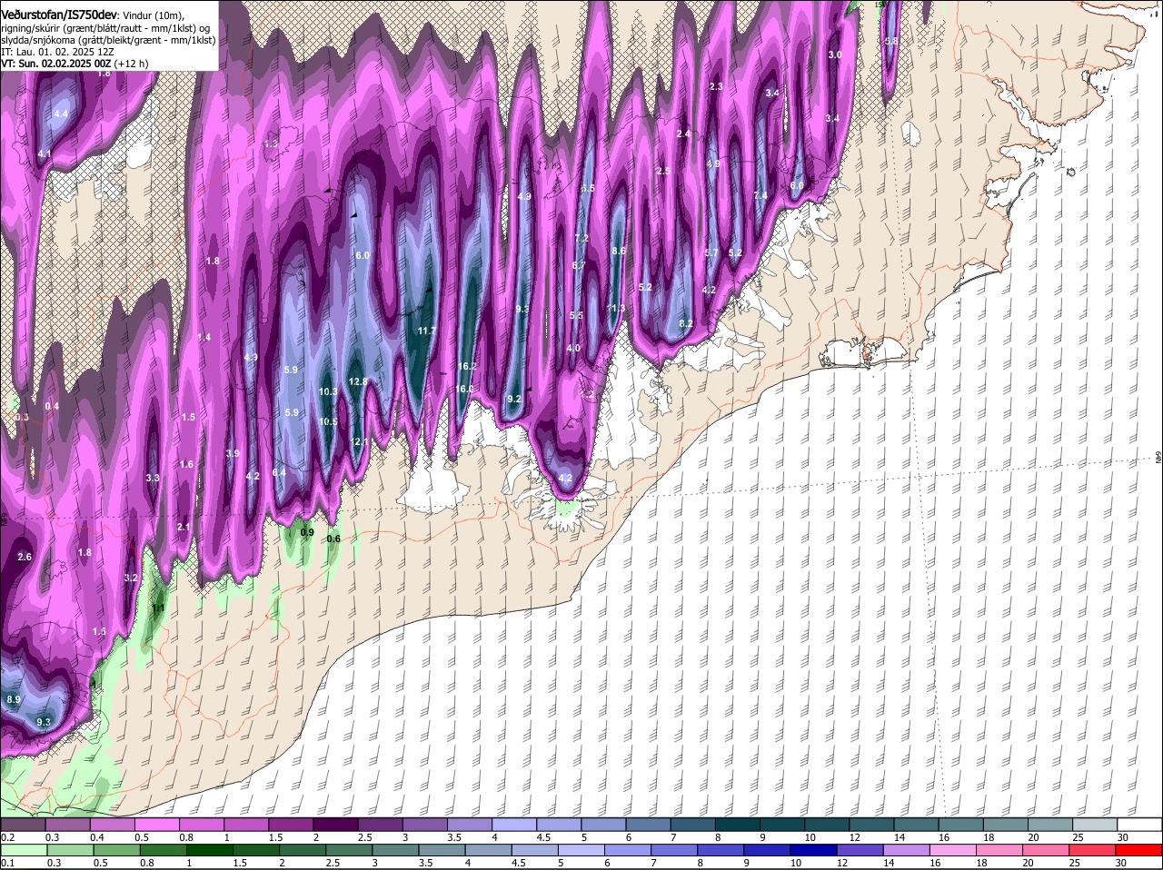Click the 3.9 precipitation value
This screenshot has height=870, width=1163.
tap(233, 453)
